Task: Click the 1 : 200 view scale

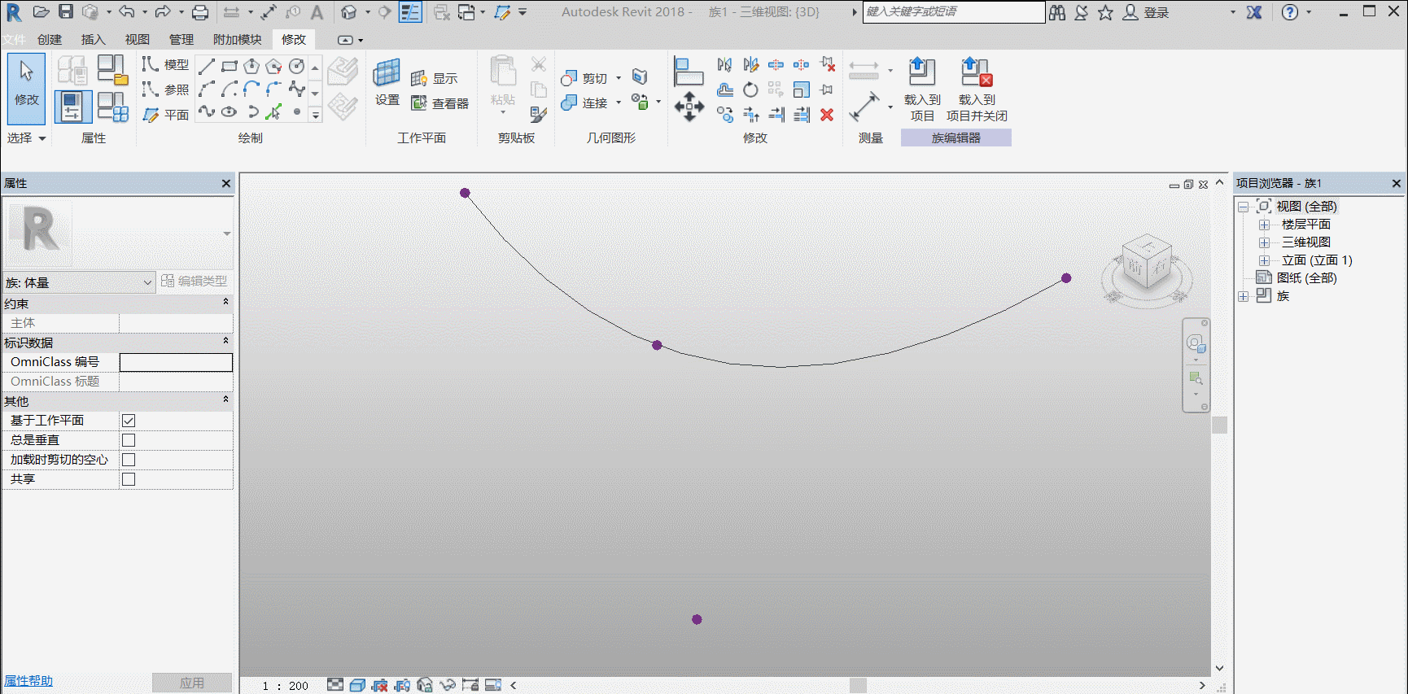Action: [x=286, y=686]
